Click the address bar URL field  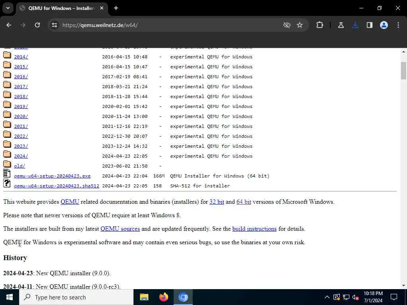pos(166,25)
